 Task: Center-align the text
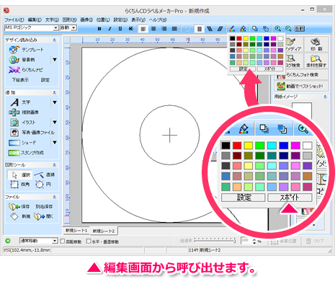pos(153,29)
